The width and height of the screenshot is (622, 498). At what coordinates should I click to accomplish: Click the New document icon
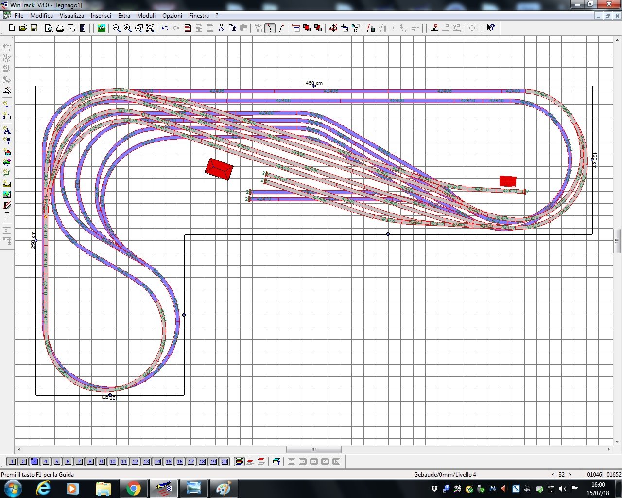coord(12,28)
